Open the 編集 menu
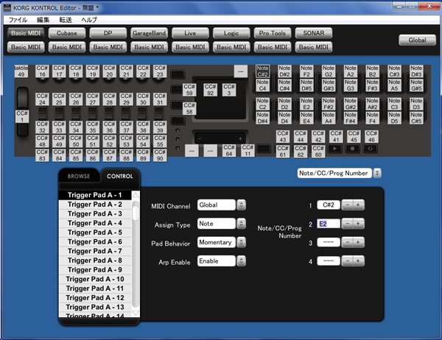 click(x=43, y=20)
